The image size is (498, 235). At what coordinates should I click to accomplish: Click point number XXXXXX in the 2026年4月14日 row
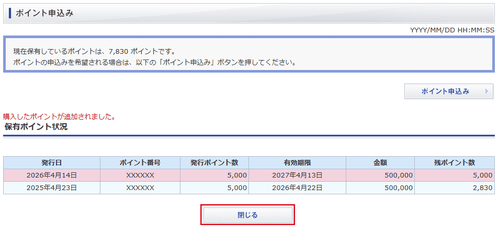(140, 175)
